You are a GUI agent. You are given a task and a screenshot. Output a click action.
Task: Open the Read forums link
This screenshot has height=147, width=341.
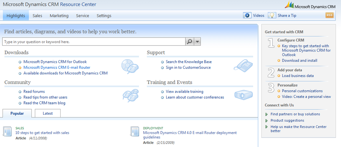34,91
